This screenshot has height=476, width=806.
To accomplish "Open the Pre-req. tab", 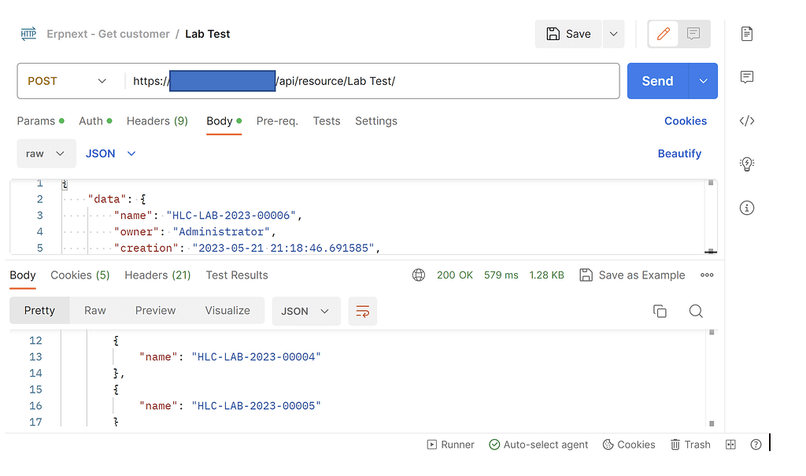I will (277, 121).
